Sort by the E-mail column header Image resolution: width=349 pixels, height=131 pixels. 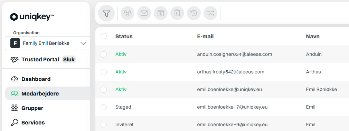pyautogui.click(x=205, y=37)
